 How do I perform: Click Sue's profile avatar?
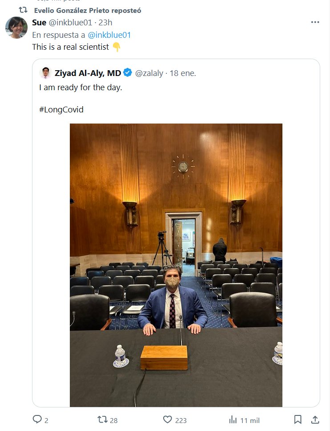16,28
